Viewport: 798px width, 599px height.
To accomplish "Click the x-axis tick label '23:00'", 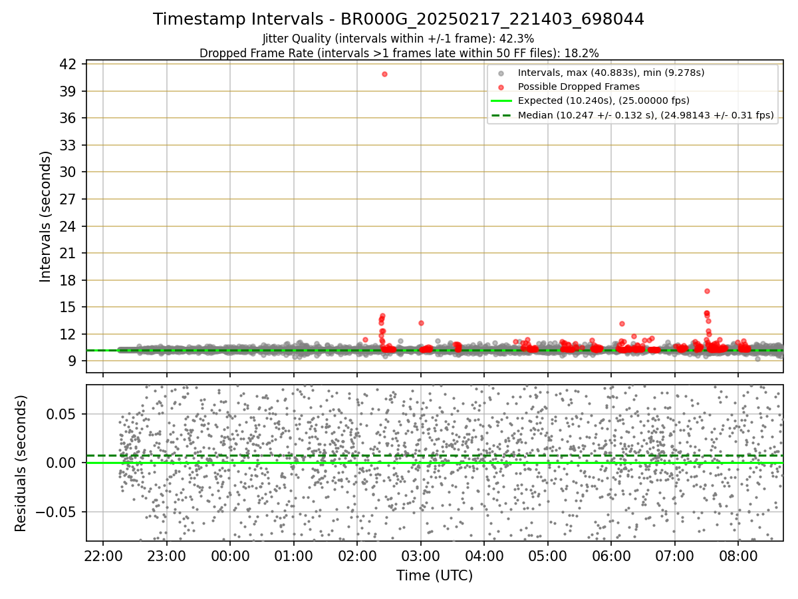I will click(166, 555).
